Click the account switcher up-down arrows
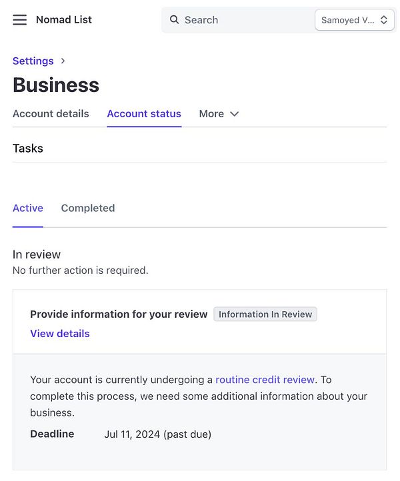Screen dimensions: 400x481 click(x=383, y=20)
